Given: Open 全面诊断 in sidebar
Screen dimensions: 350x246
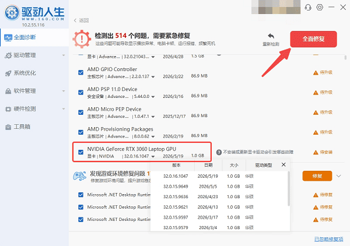Looking at the screenshot, I should pyautogui.click(x=34, y=37).
